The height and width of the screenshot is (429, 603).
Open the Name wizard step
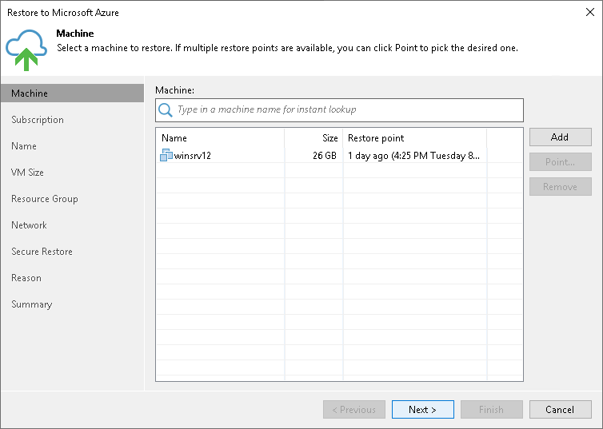(24, 146)
